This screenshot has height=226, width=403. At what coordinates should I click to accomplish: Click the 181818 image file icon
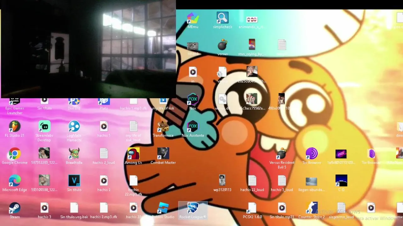193,48
